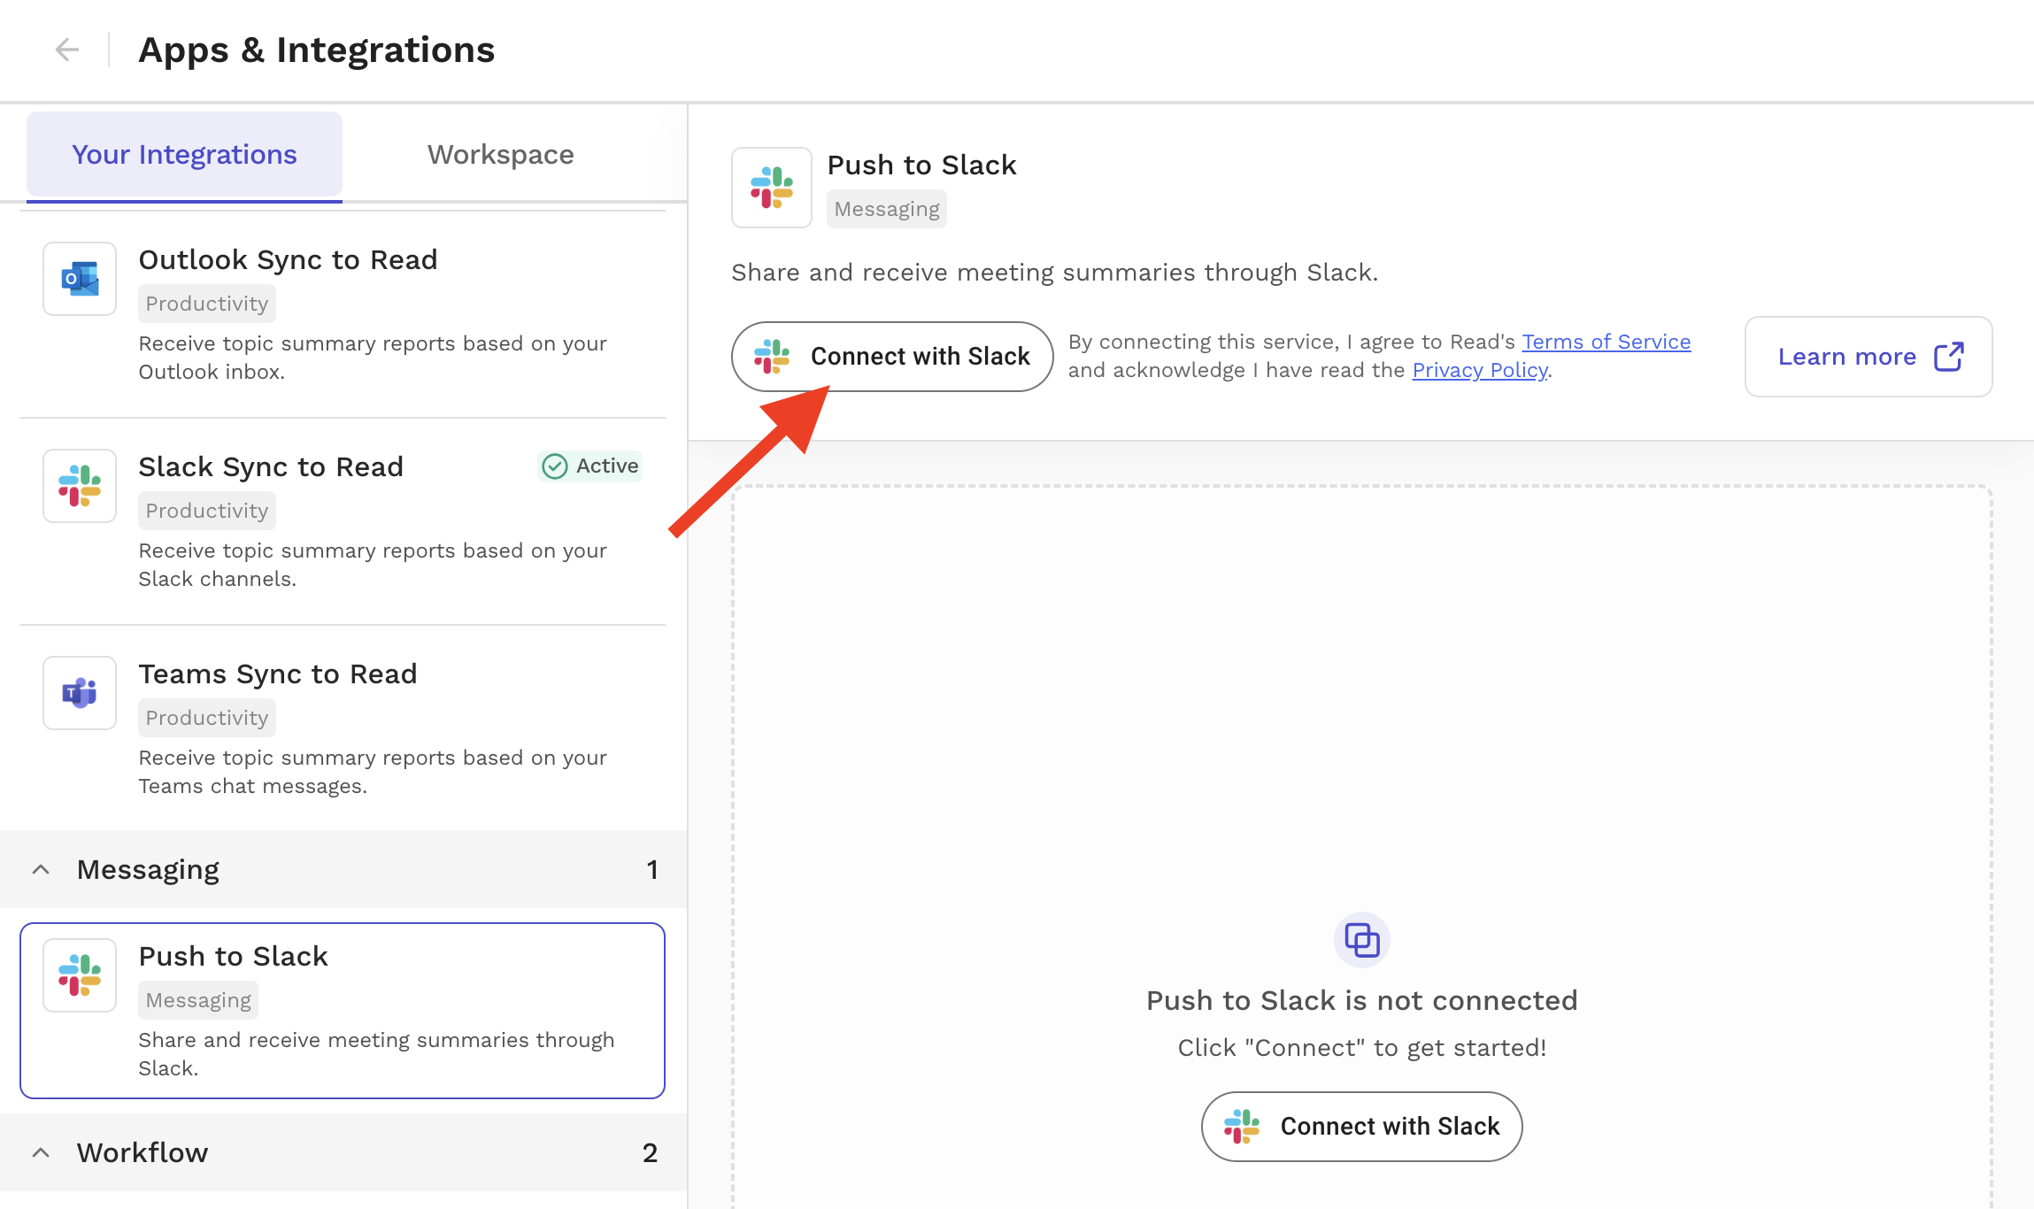Click the Messaging section header label

coord(148,870)
